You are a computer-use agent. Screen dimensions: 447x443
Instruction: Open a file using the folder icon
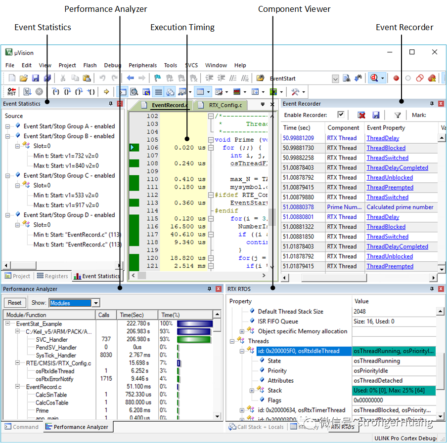tap(24, 78)
